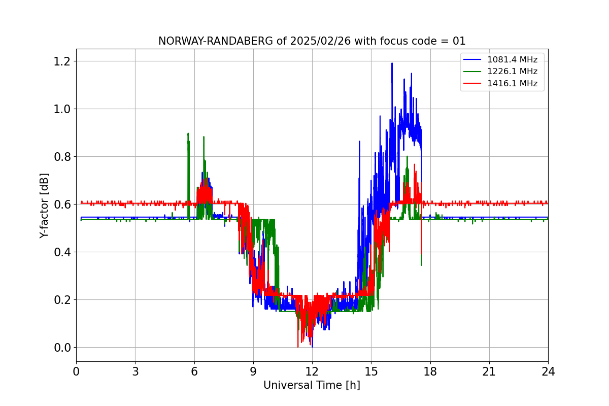Select the 1416.1 MHz legend entry
The width and height of the screenshot is (609, 406).
(502, 83)
